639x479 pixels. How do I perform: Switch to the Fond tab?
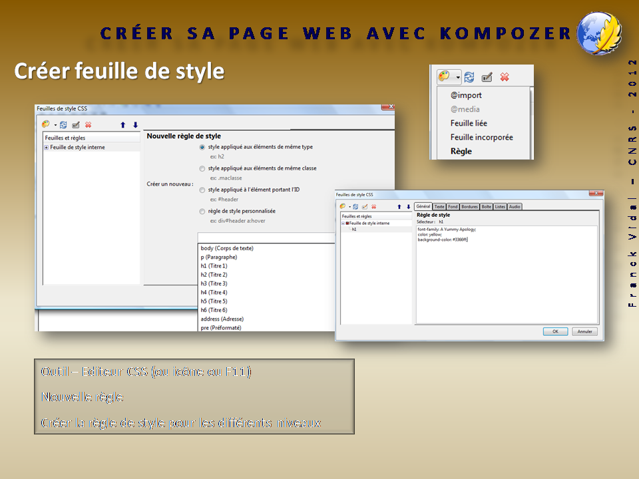click(x=453, y=207)
